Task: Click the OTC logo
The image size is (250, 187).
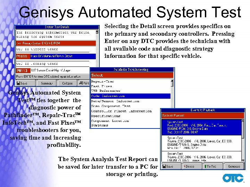Action: pos(233,178)
